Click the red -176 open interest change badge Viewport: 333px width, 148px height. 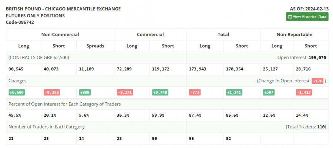click(317, 81)
